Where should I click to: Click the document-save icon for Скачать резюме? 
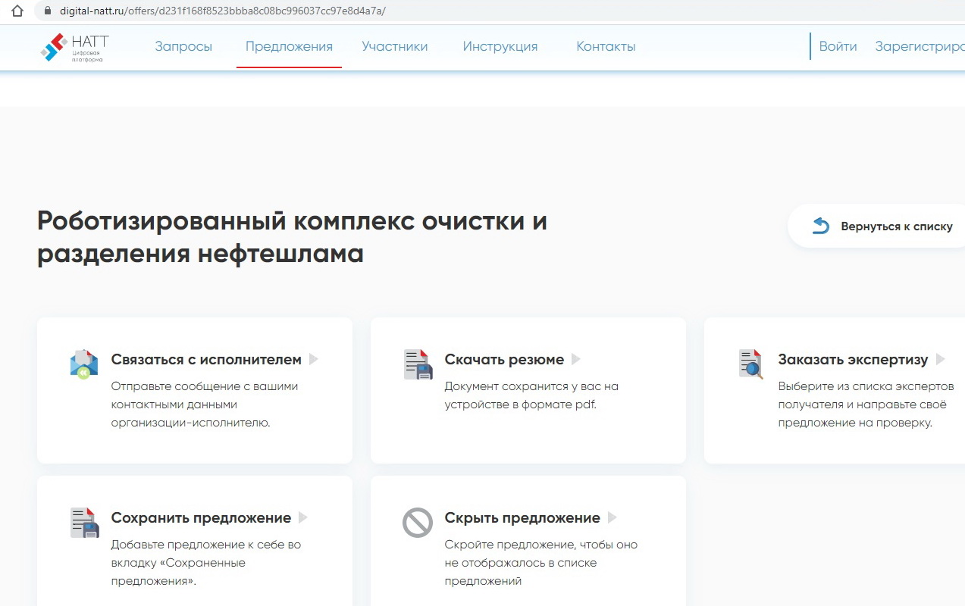click(x=418, y=364)
